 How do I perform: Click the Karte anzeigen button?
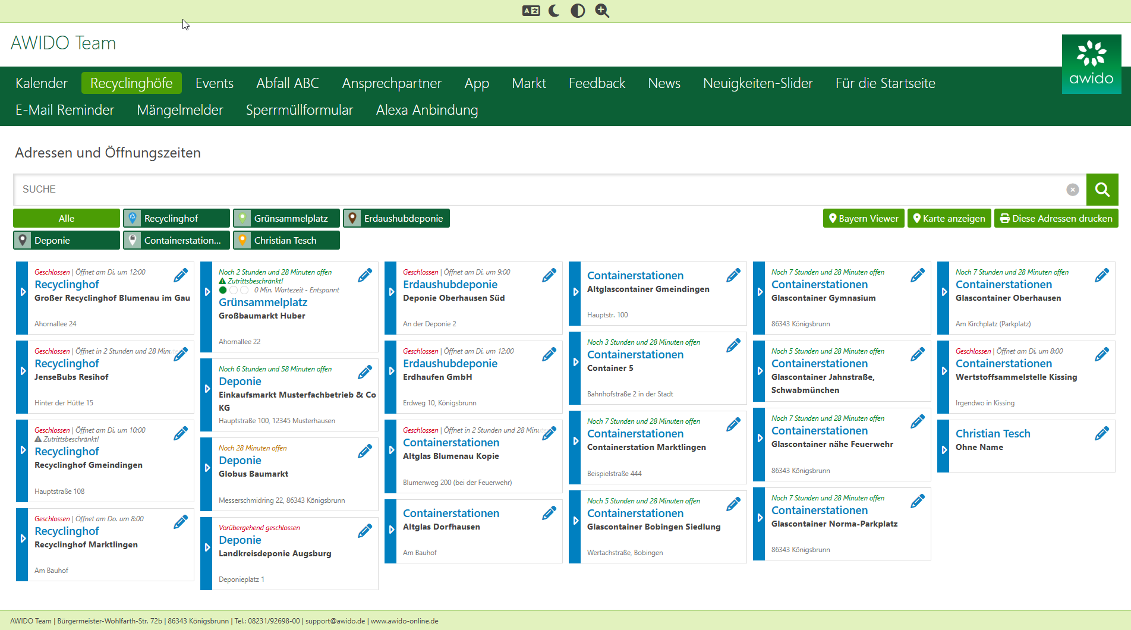[x=949, y=219]
